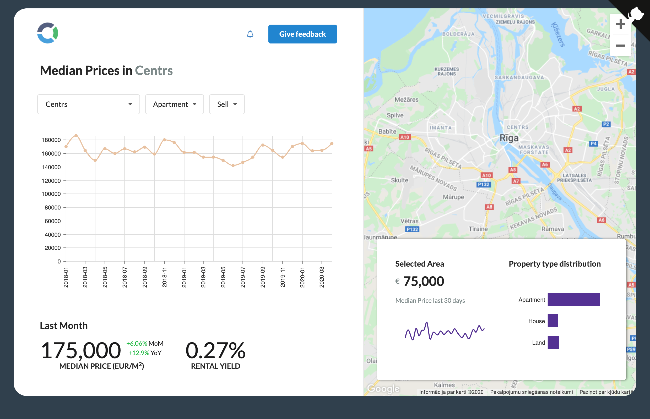Click the P132 road marker near Vētras
This screenshot has width=650, height=419.
(x=412, y=229)
